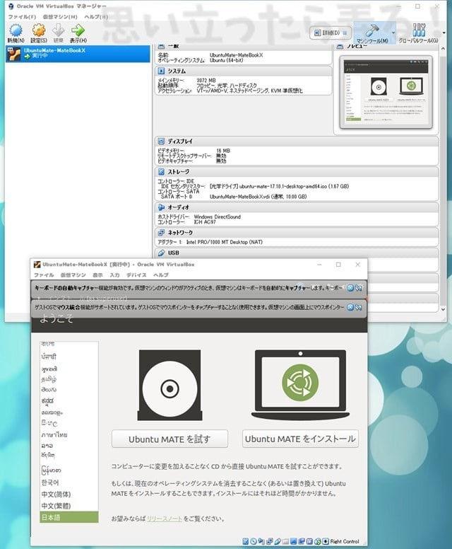
Task: Click the keyboard capture arrow status icon
Action: [326, 541]
